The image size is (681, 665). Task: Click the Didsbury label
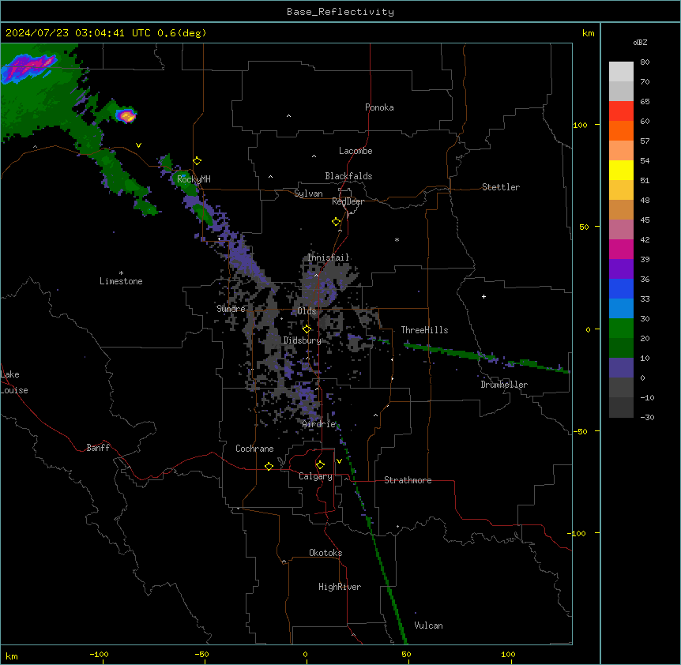303,340
